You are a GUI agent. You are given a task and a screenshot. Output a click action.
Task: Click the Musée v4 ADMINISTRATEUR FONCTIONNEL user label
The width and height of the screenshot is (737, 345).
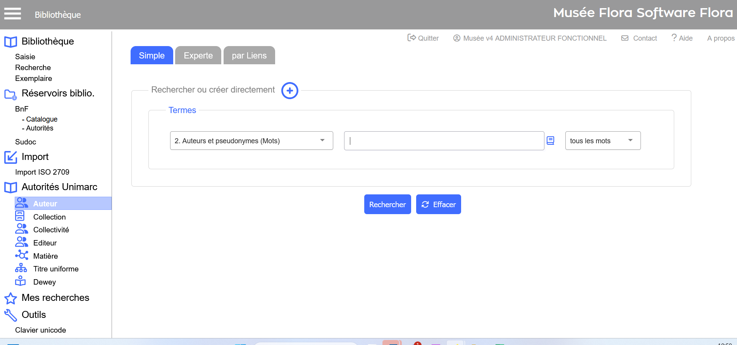535,38
